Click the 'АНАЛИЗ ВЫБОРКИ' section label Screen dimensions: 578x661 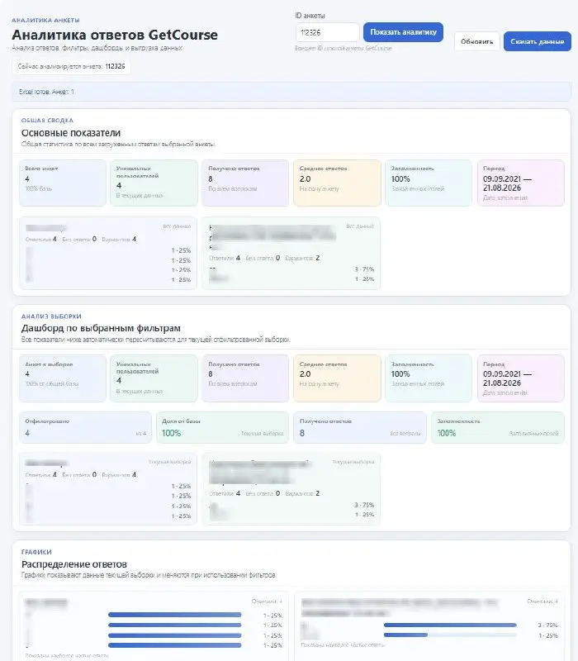[51, 316]
